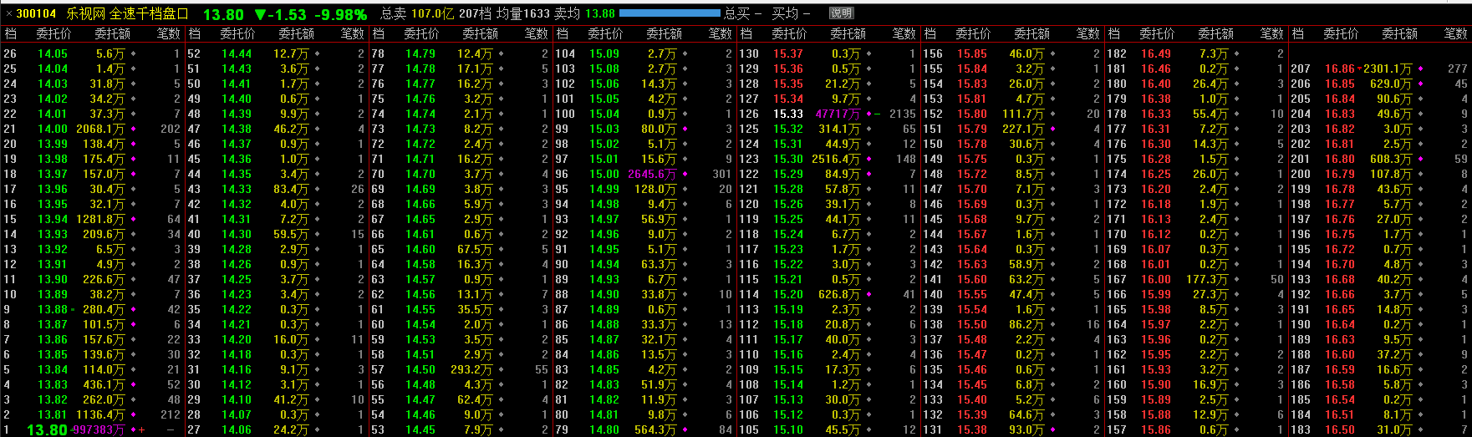Click the 均量1633 average volume value

[x=522, y=14]
